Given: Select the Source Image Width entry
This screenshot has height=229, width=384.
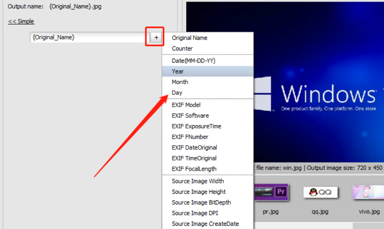Looking at the screenshot, I should pyautogui.click(x=208, y=181).
